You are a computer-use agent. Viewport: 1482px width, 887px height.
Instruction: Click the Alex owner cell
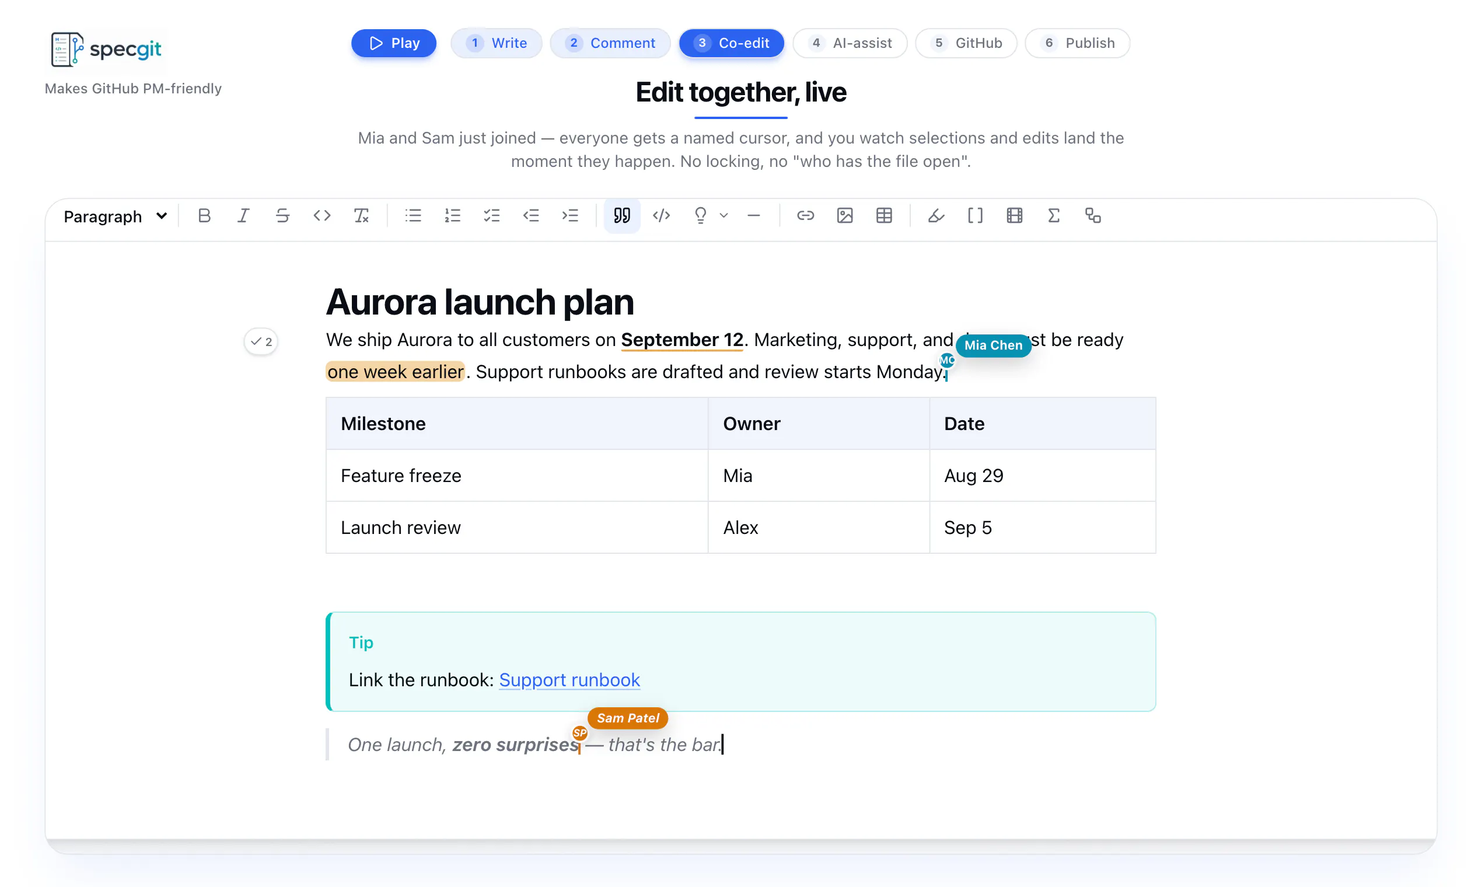819,528
